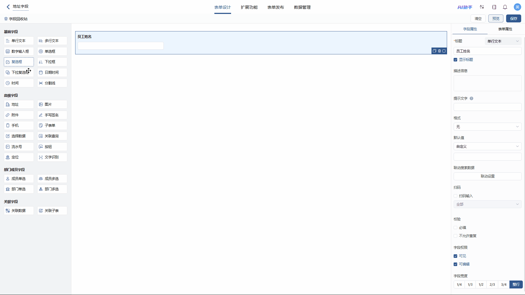Screen dimensions: 525x295
Task: Add a 流水号 serial number field
Action: point(19,147)
